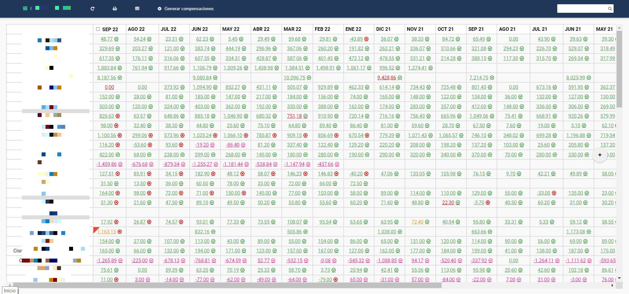Click the refresh icon in toolbar
The width and height of the screenshot is (629, 294).
[x=92, y=9]
